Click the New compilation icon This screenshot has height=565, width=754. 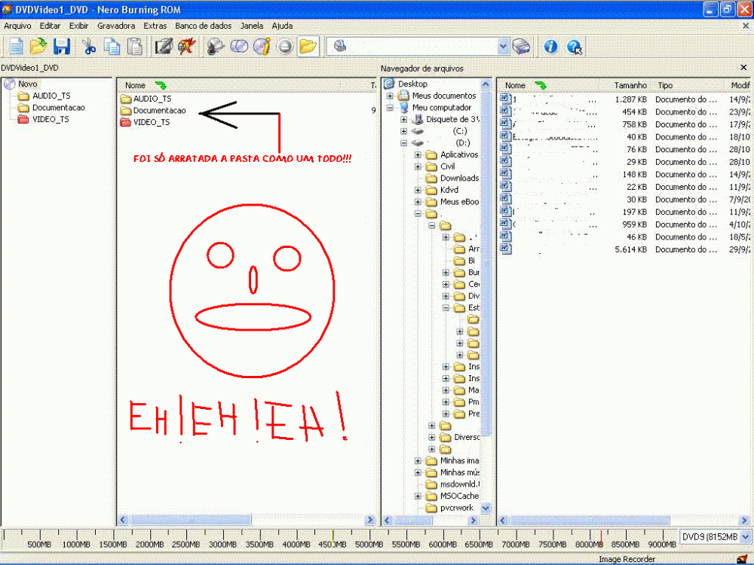[17, 47]
